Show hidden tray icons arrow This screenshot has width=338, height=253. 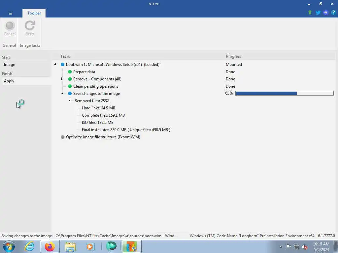click(281, 247)
